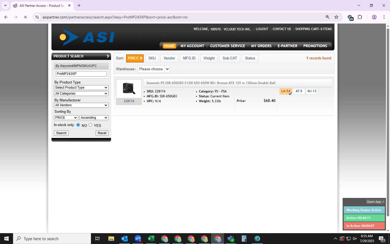Sort results by Status
The width and height of the screenshot is (390, 244).
[x=250, y=58]
